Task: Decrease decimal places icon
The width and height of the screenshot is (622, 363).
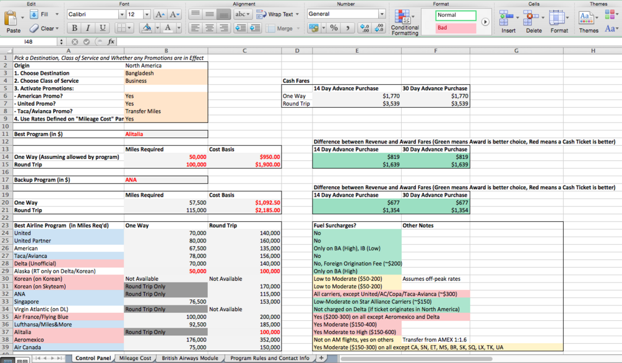Action: tap(379, 28)
